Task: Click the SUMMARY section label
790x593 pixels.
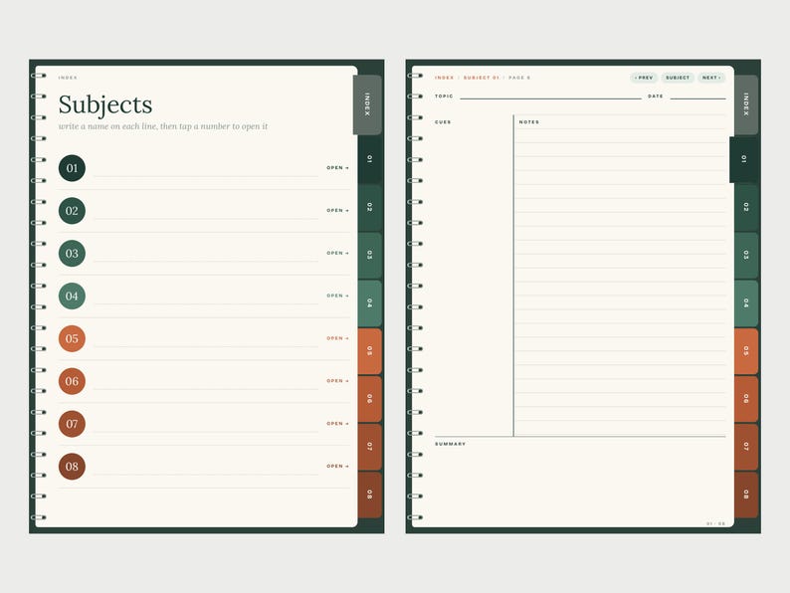Action: coord(450,444)
